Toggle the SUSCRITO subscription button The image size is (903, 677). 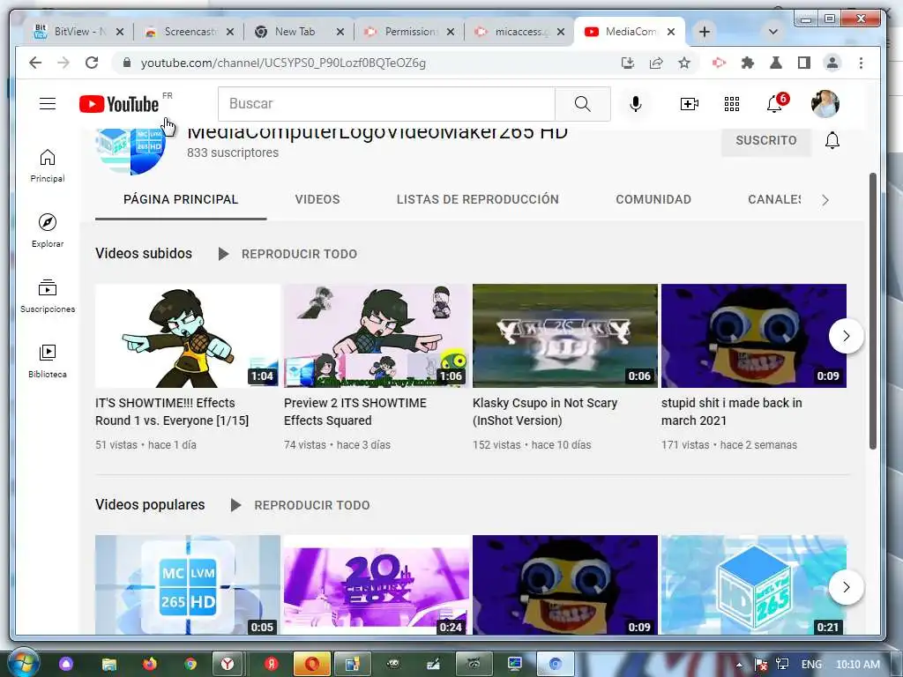click(x=766, y=140)
